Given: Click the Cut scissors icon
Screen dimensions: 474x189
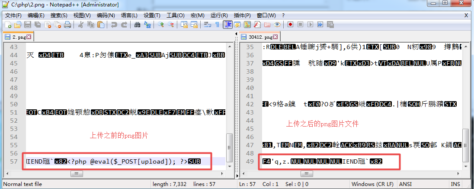Looking at the screenshot, I should [81, 25].
